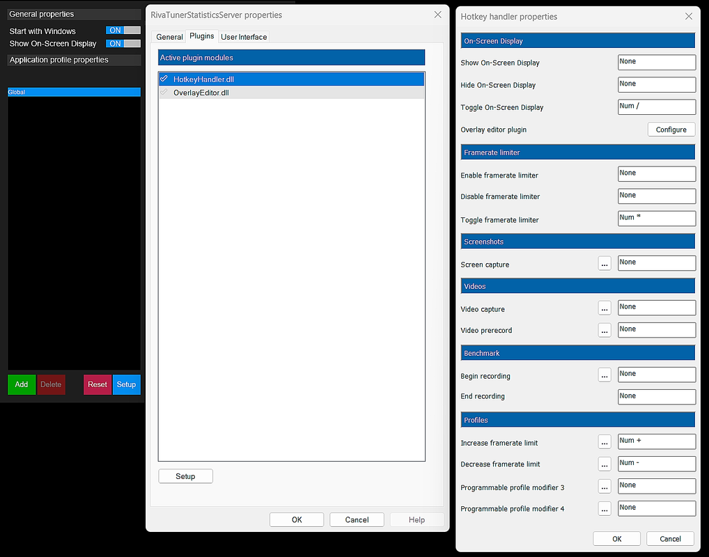Click the Show On-Screen Display hotkey field

657,63
